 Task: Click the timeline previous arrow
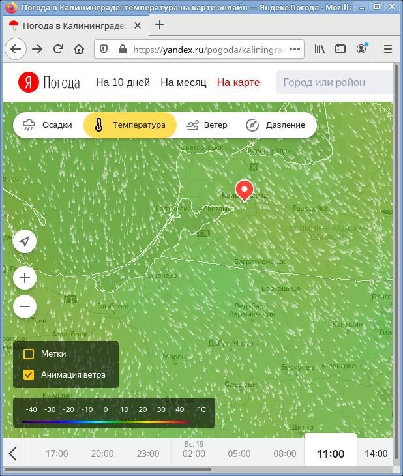[13, 454]
